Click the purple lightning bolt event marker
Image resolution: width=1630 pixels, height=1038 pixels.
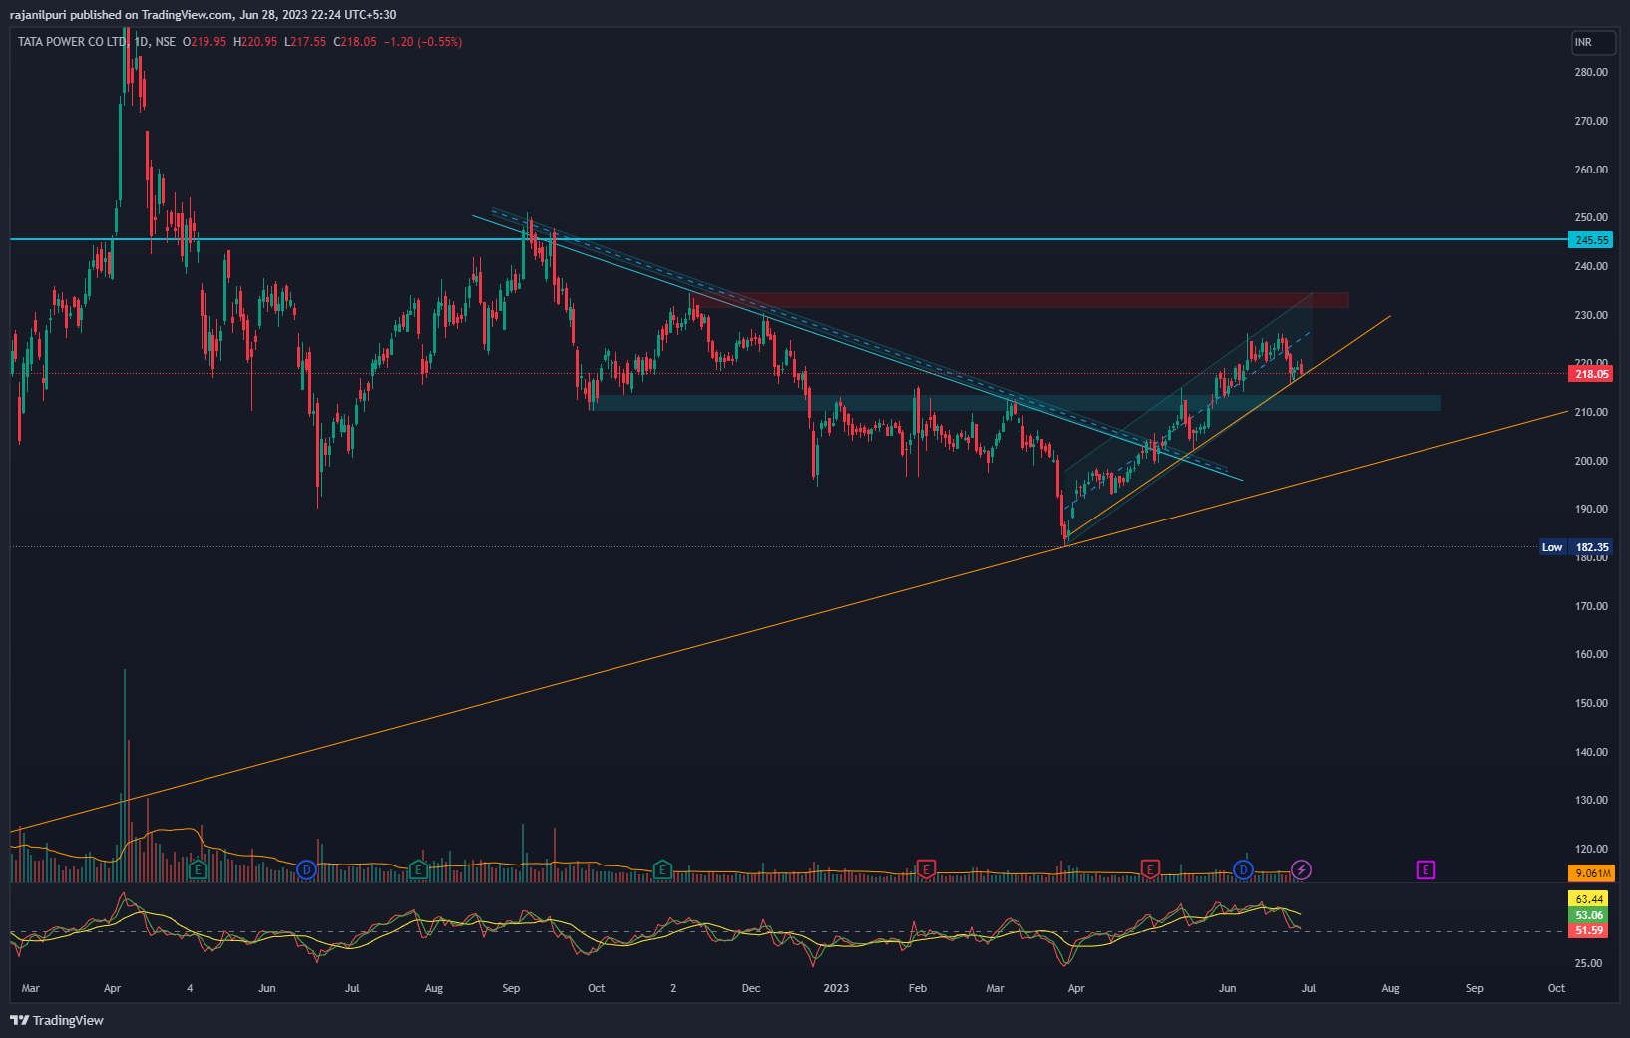(1301, 870)
